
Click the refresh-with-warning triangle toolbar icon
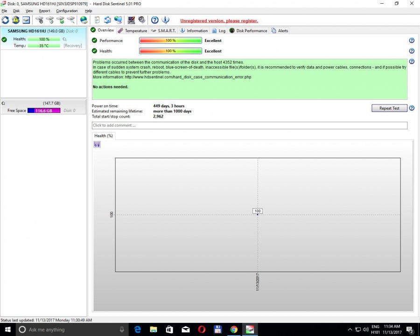pyautogui.click(x=16, y=20)
